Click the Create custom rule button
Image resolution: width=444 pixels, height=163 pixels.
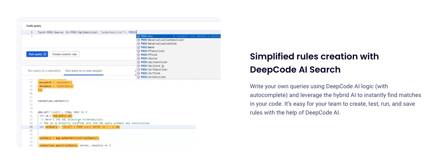(65, 54)
